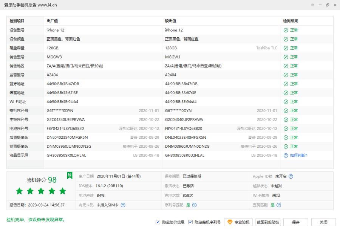
Task: Click the 截图到剪贴板 button
Action: tap(268, 222)
